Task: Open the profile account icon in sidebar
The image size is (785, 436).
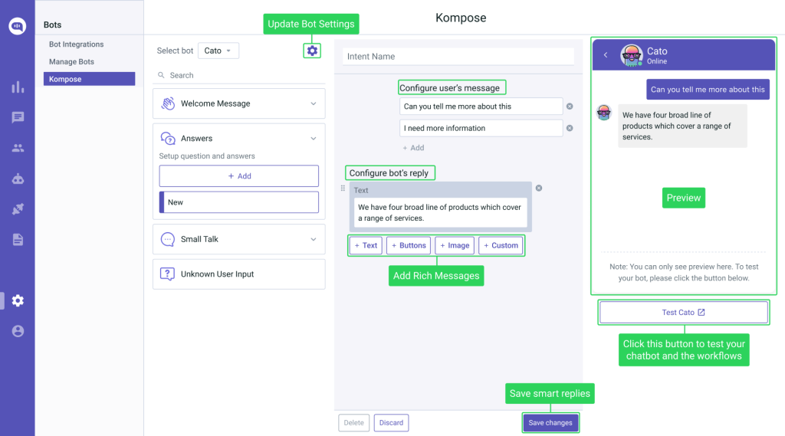Action: [x=18, y=331]
